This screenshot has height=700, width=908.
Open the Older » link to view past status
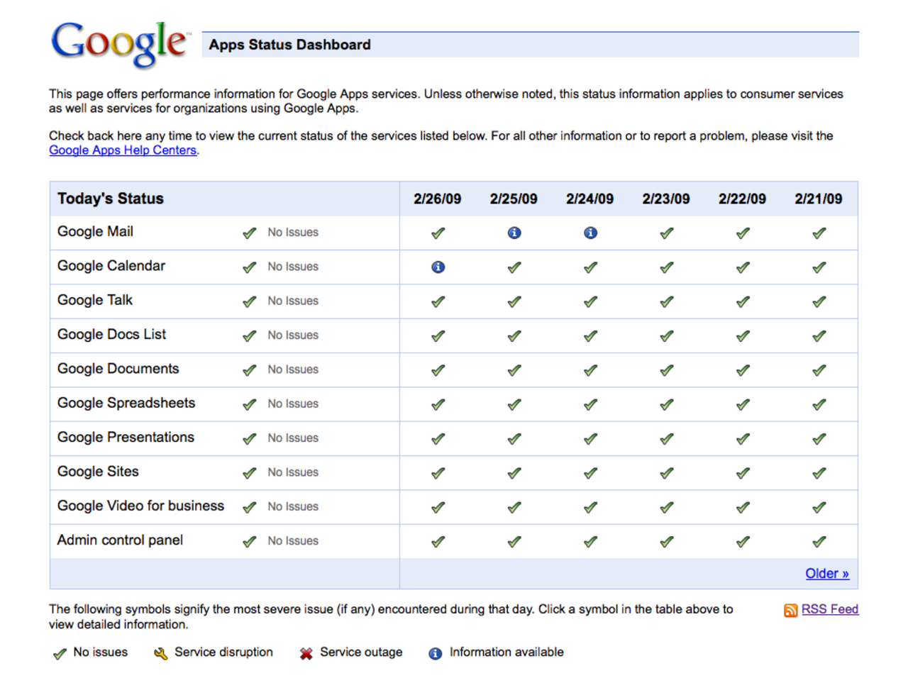coord(826,573)
